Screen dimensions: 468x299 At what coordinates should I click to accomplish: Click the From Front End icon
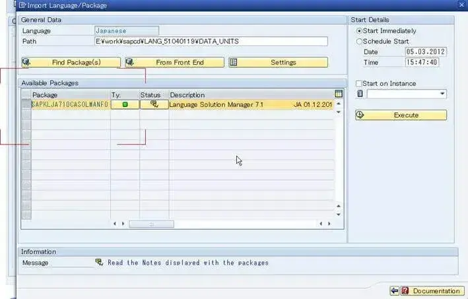[x=130, y=62]
